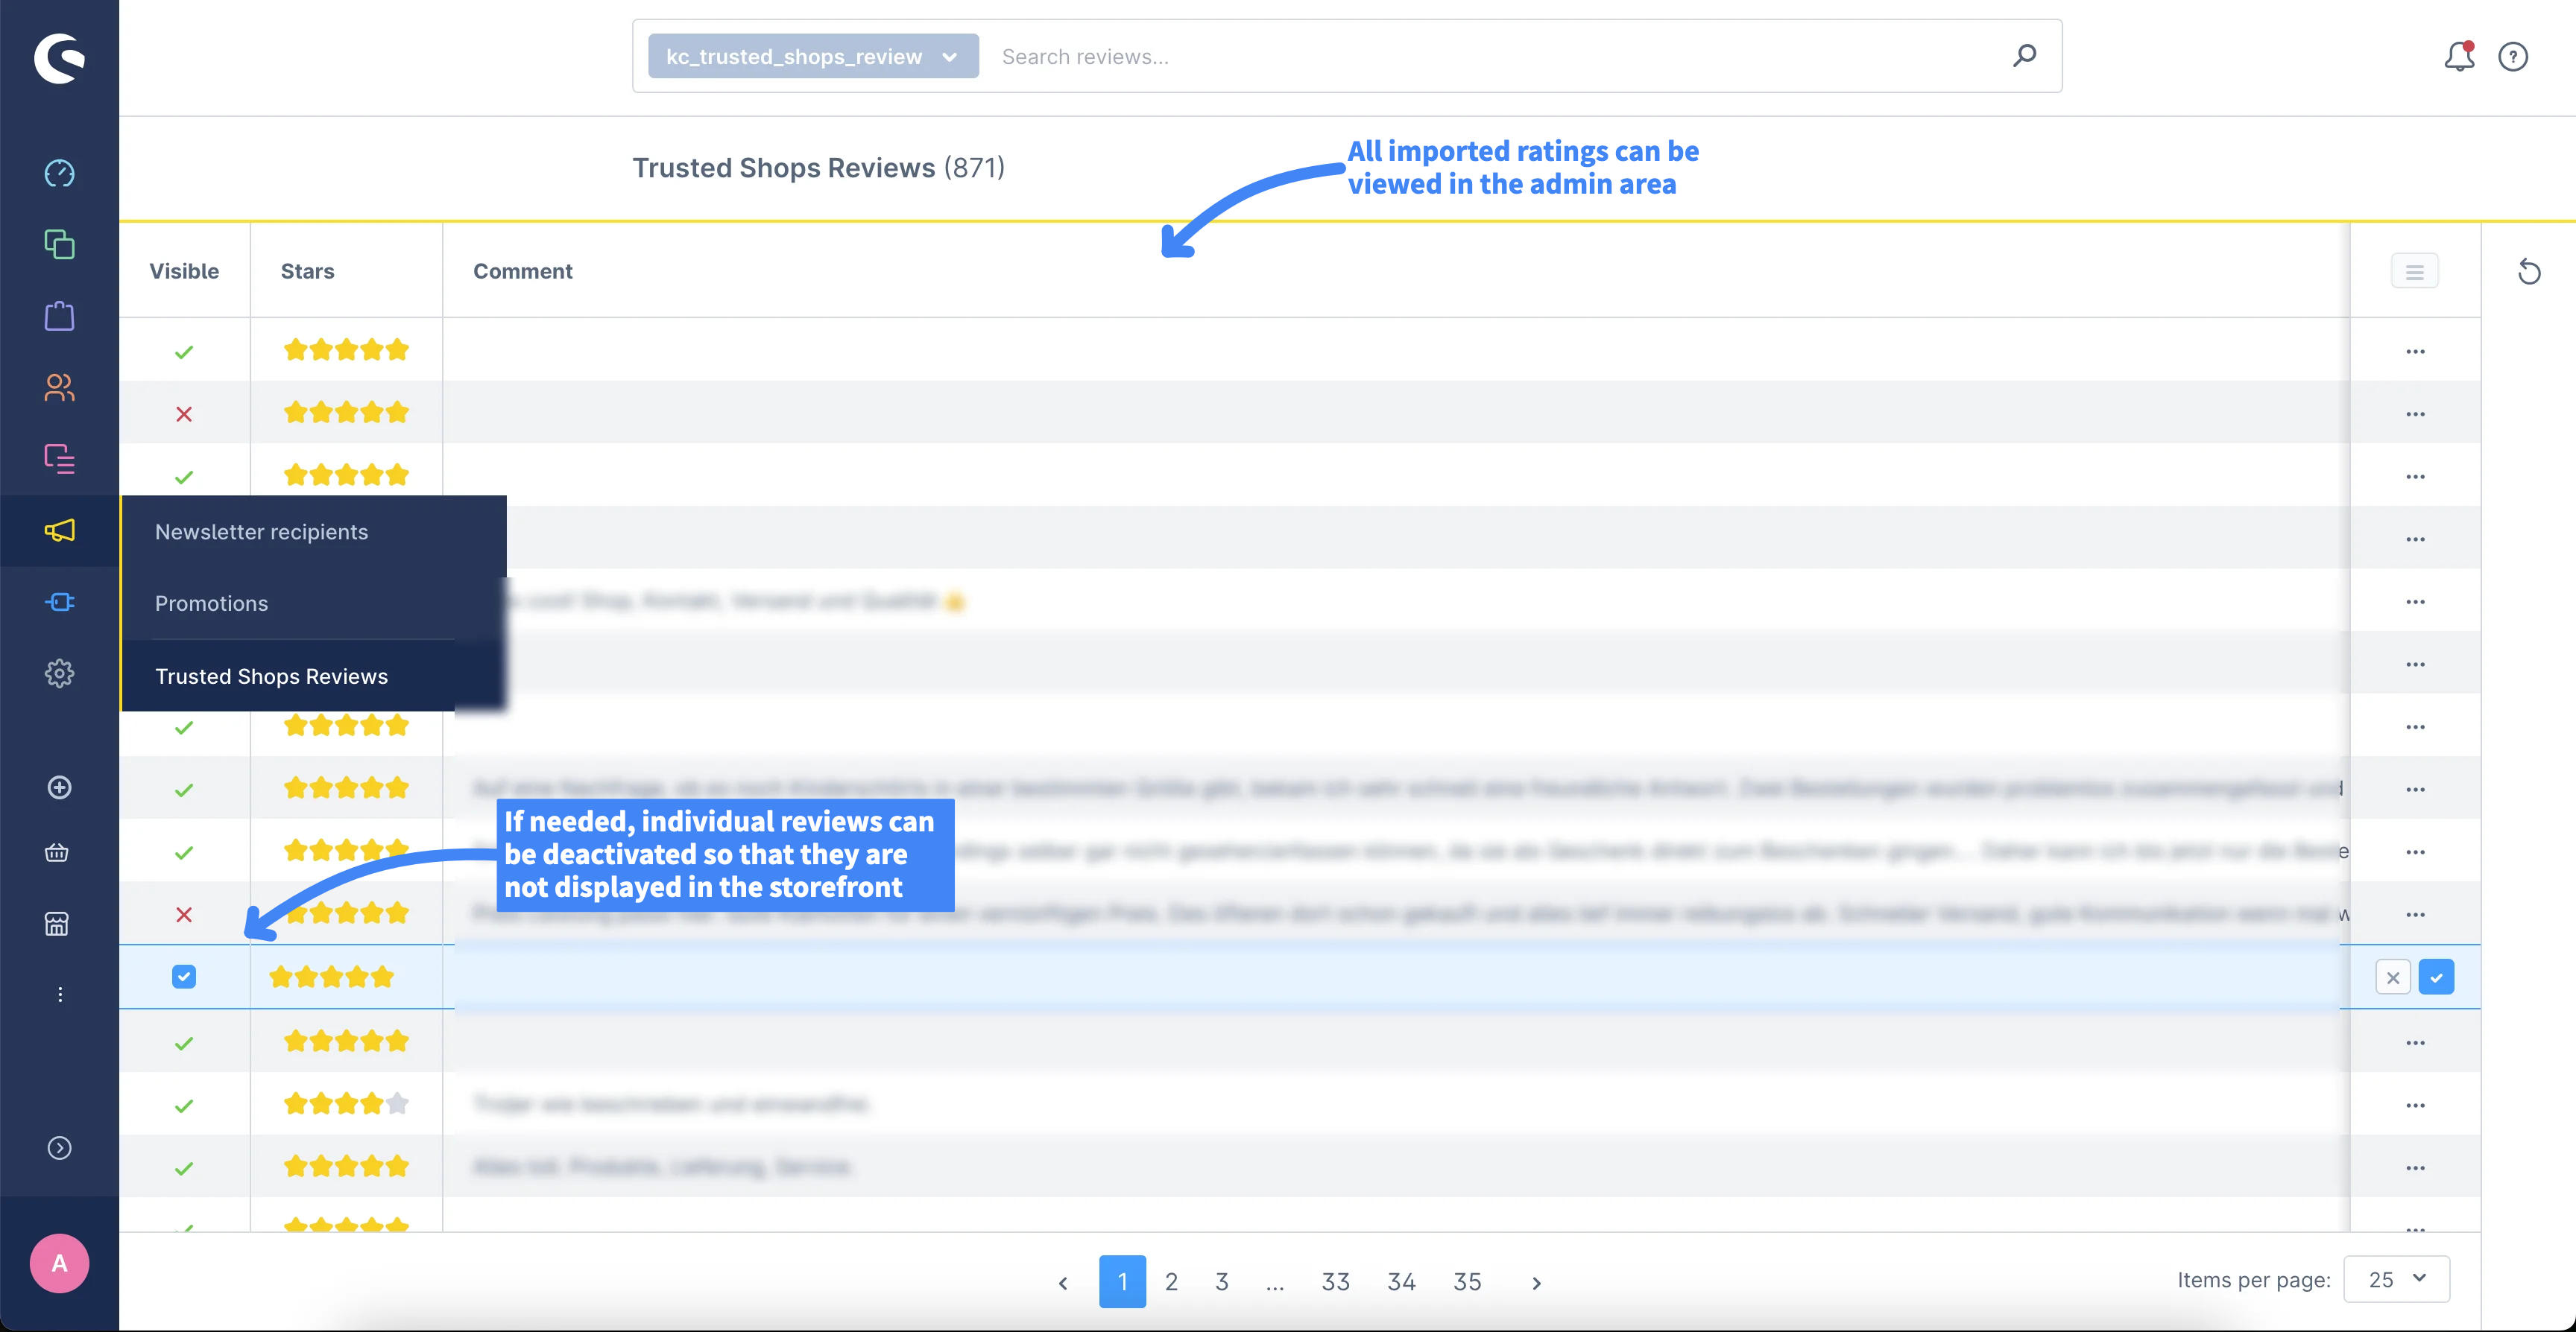Screen dimensions: 2576x1332
Task: Open the Orders shopping bag icon
Action: click(59, 316)
